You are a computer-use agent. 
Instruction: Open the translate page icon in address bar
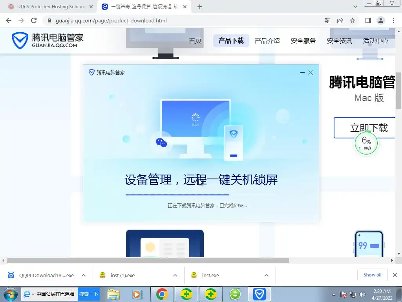coord(327,20)
